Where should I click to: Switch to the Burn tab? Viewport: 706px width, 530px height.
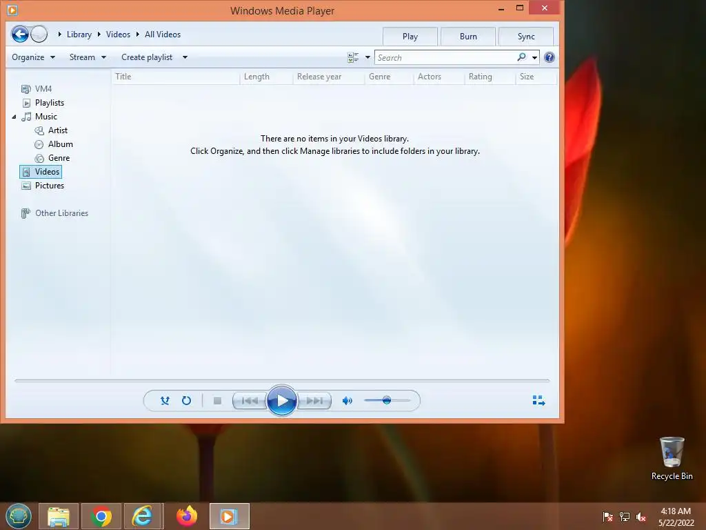[x=468, y=37]
